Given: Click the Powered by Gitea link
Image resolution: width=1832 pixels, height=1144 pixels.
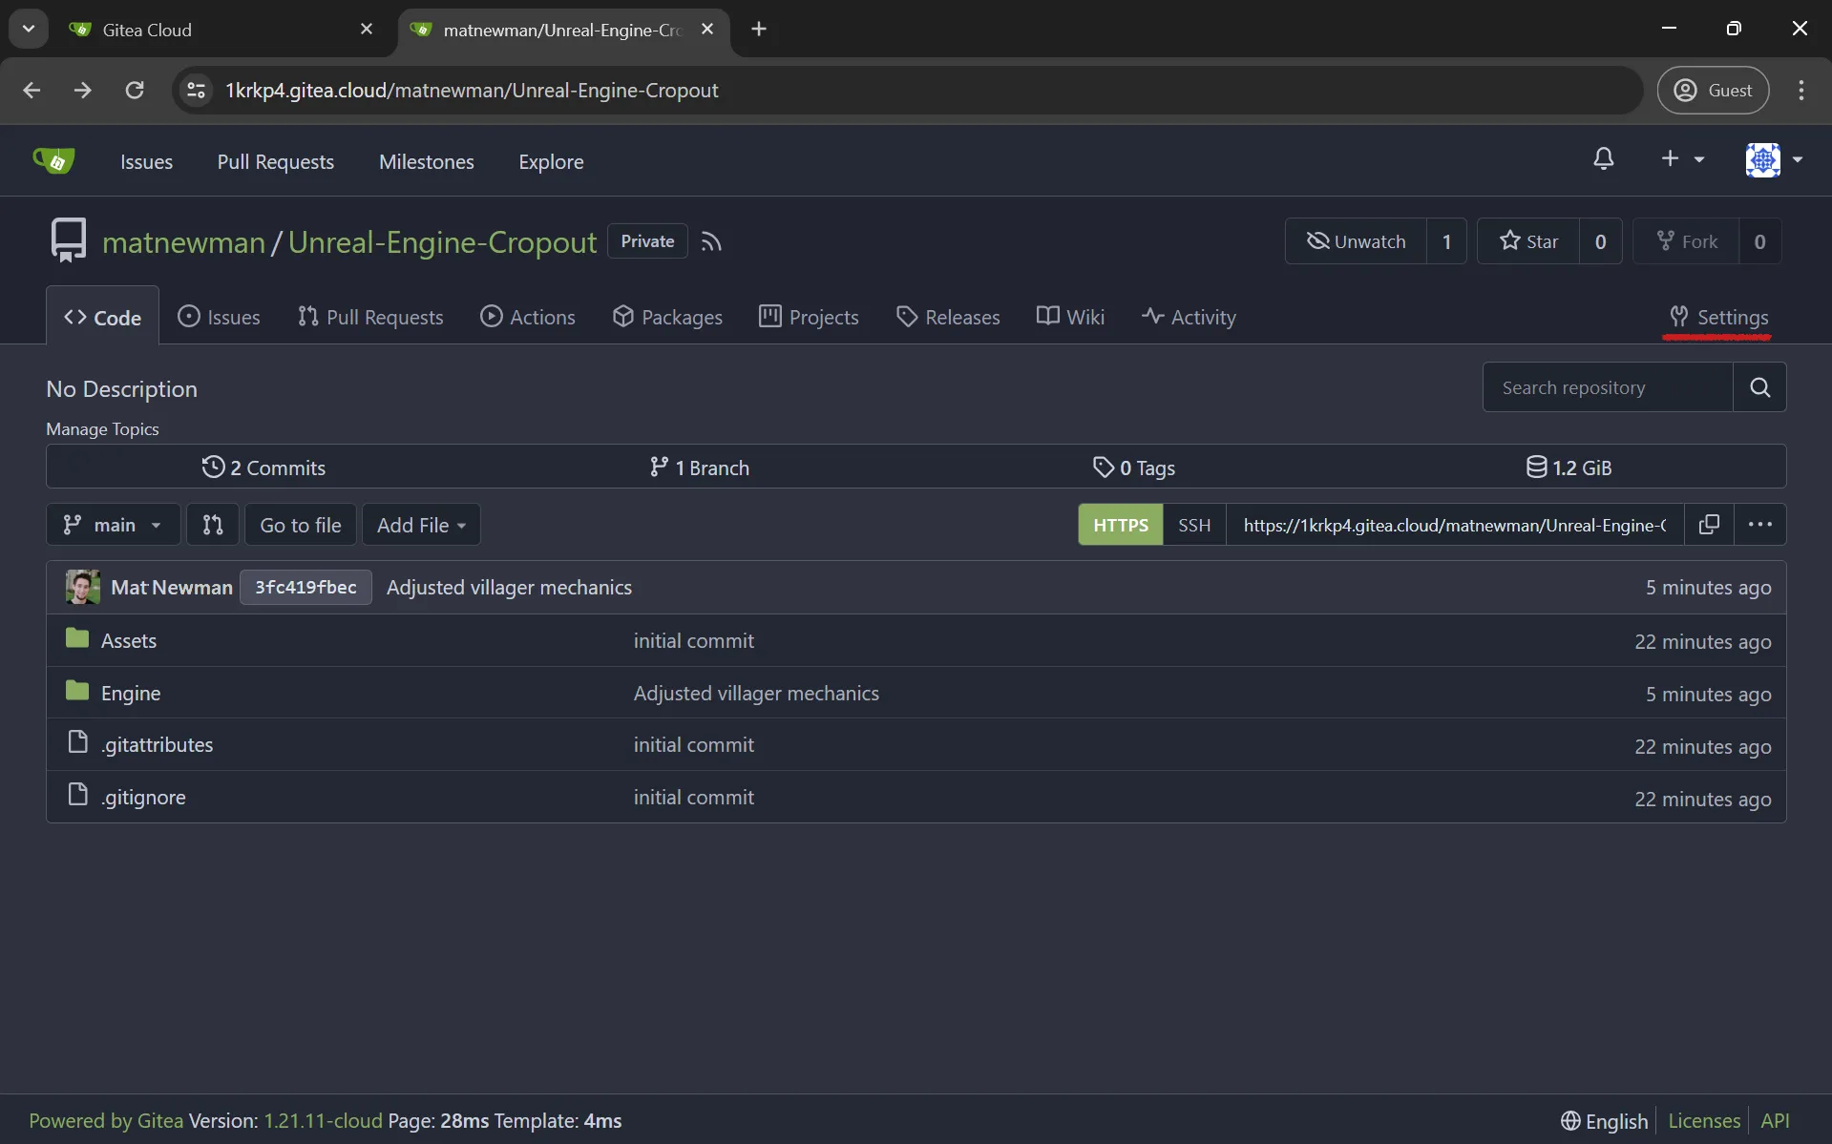Looking at the screenshot, I should pyautogui.click(x=106, y=1121).
